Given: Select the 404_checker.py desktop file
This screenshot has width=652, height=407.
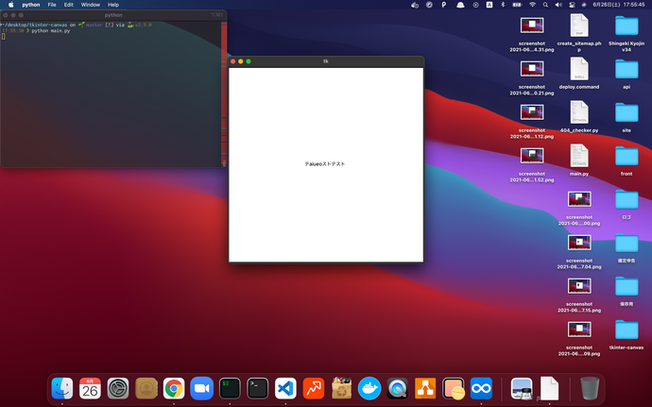Looking at the screenshot, I should [579, 116].
